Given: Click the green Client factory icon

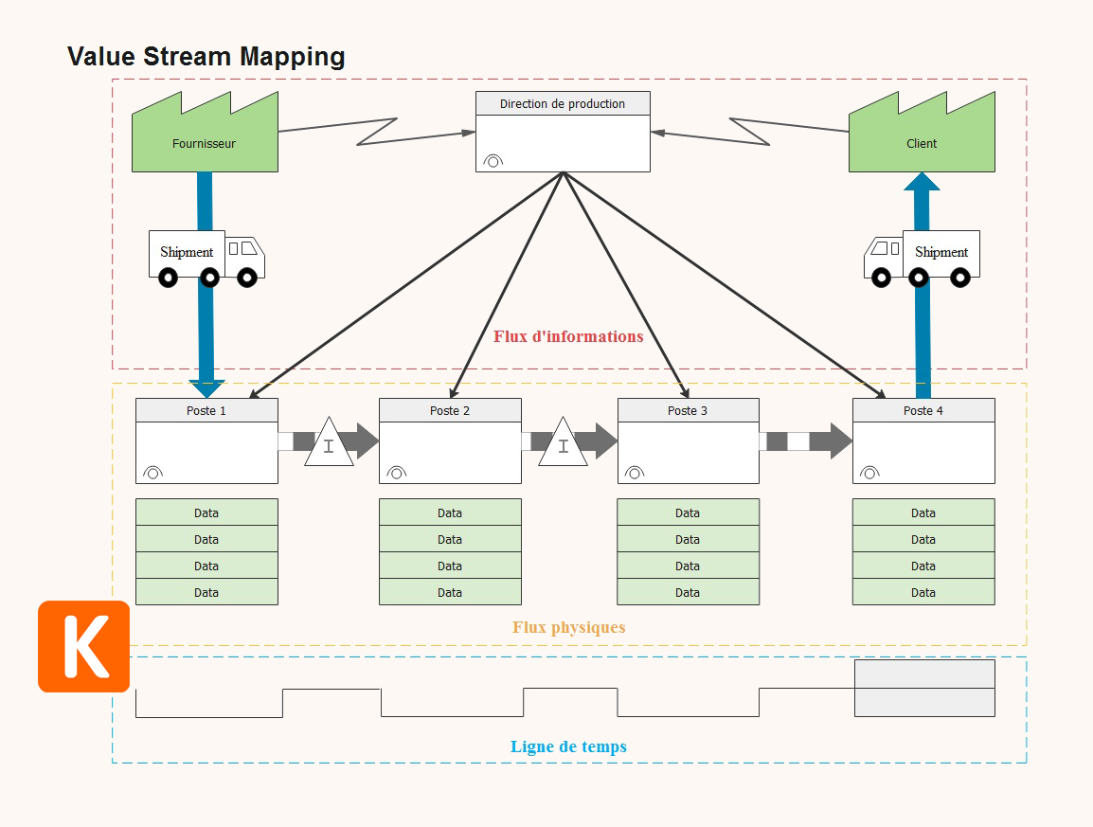Looking at the screenshot, I should (x=922, y=132).
